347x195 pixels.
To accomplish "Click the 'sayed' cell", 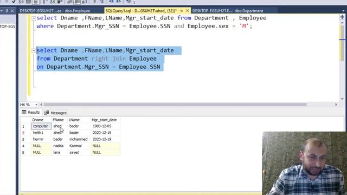I will (x=79, y=152).
